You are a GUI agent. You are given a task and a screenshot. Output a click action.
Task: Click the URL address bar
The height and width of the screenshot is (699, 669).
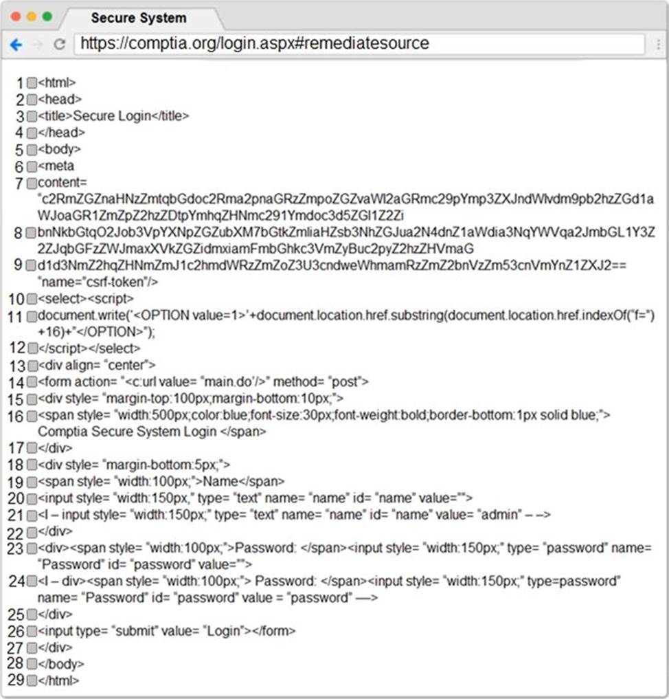click(x=359, y=44)
